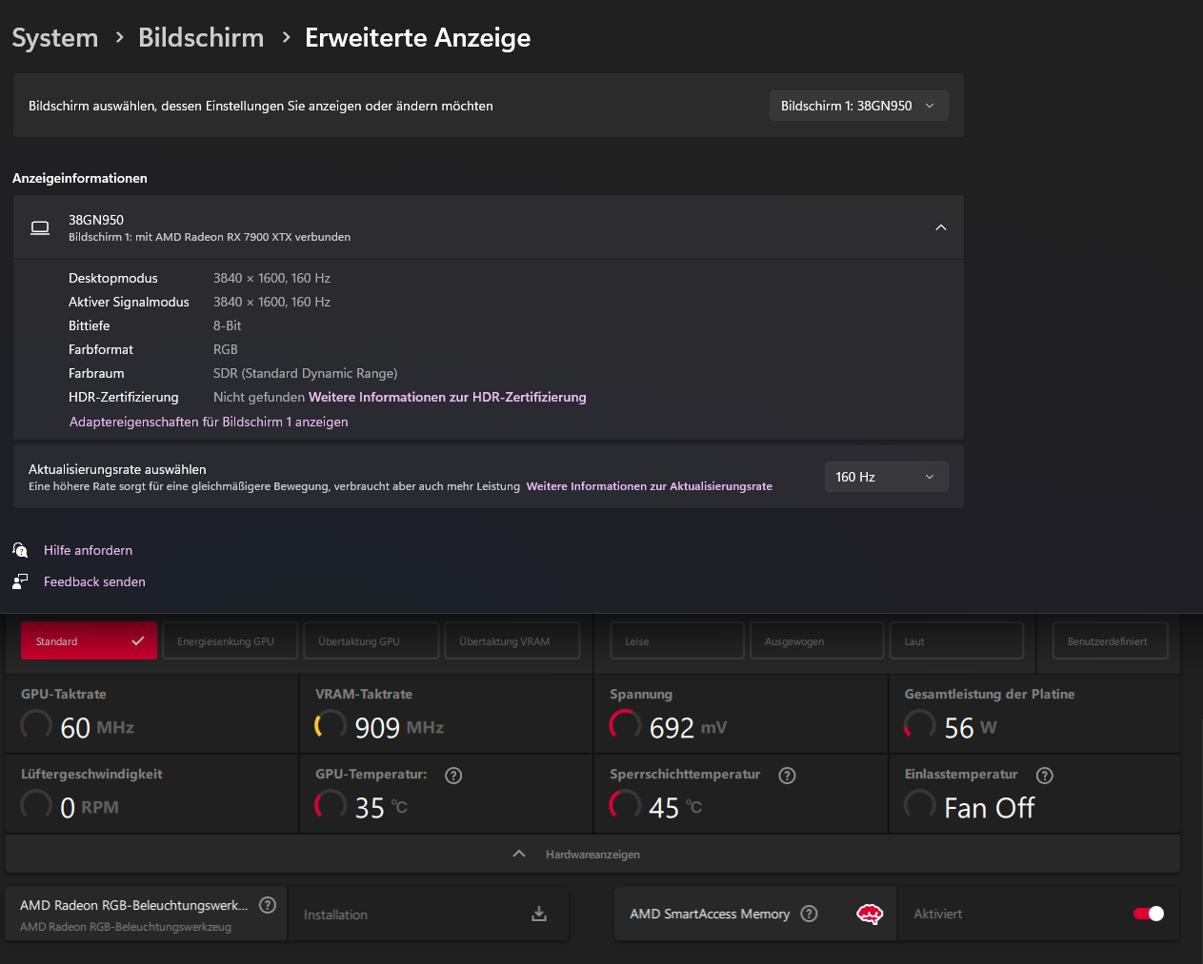The image size is (1203, 964).
Task: Open Einlasstemperatur help question mark
Action: pos(1044,775)
